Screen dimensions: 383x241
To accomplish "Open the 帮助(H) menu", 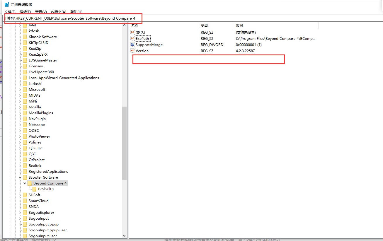I will (x=76, y=12).
